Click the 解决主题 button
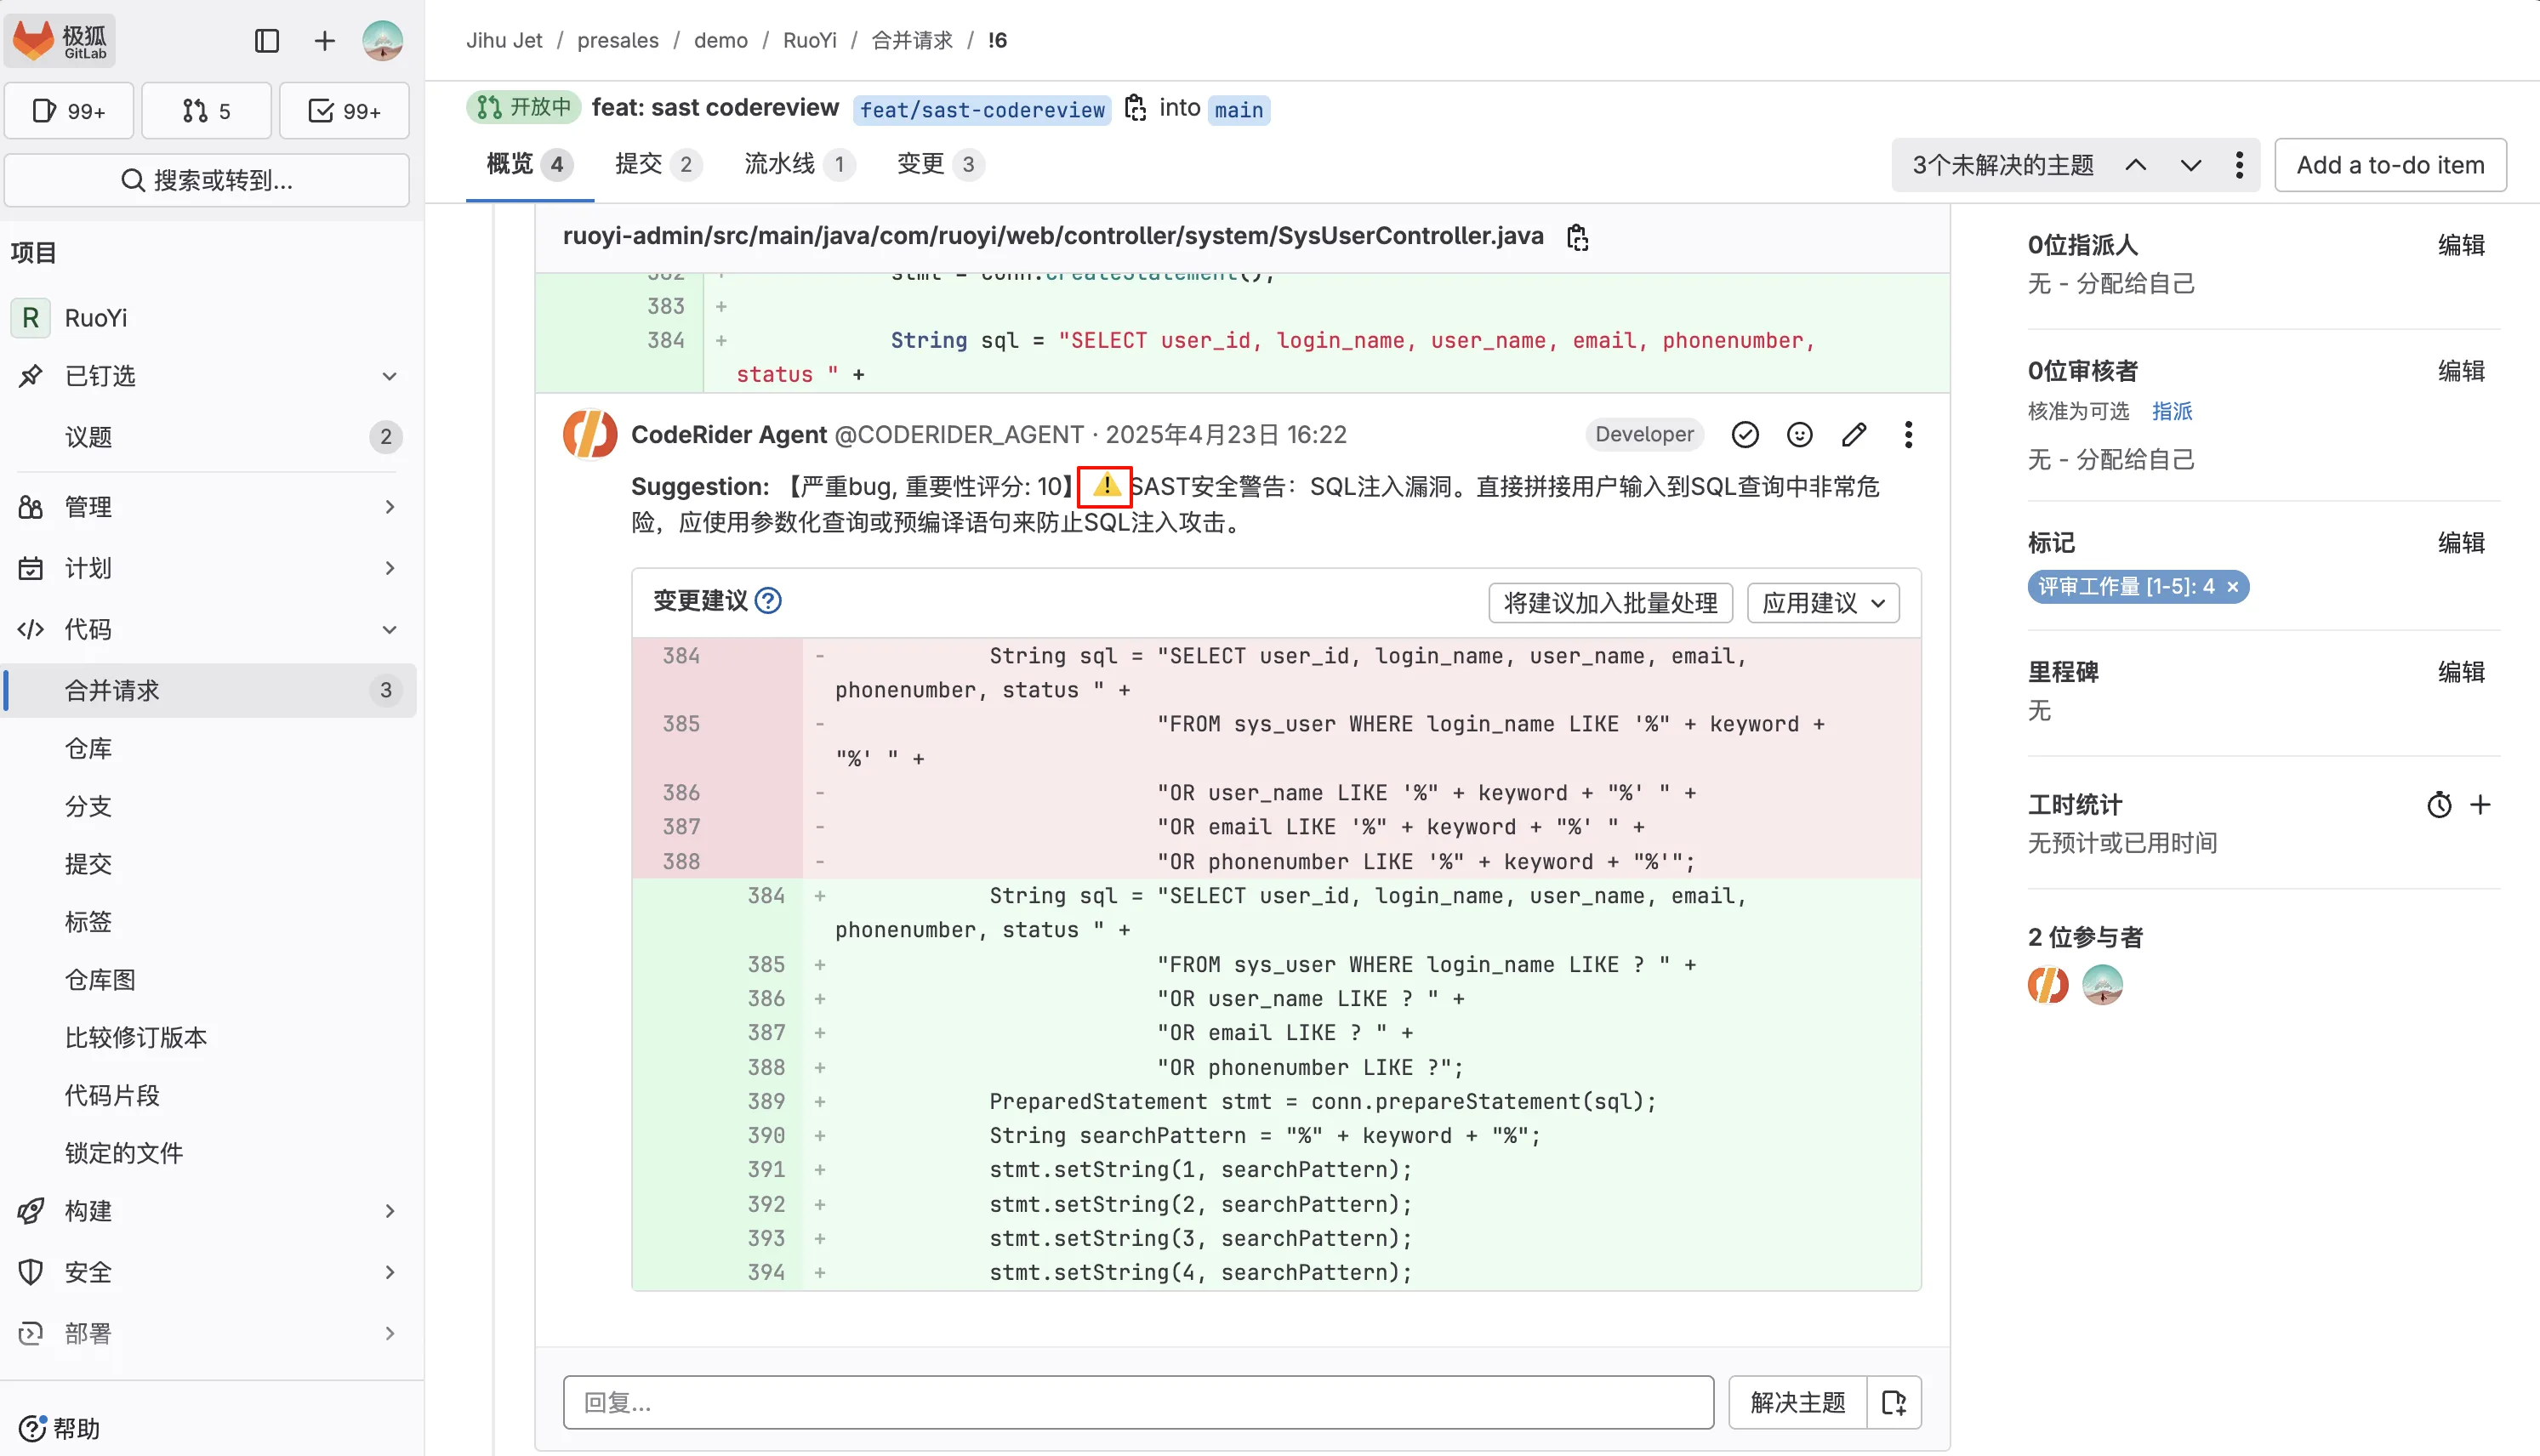This screenshot has height=1456, width=2540. click(x=1797, y=1402)
